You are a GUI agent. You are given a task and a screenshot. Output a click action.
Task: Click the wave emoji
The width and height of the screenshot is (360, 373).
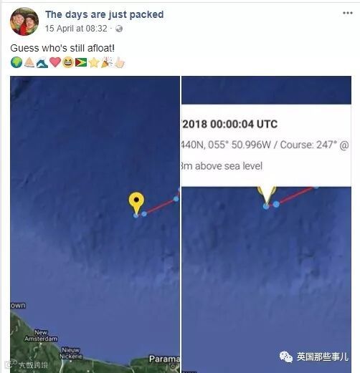pos(42,63)
